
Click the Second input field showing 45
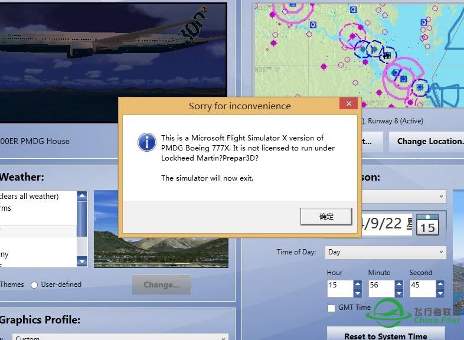click(x=423, y=289)
